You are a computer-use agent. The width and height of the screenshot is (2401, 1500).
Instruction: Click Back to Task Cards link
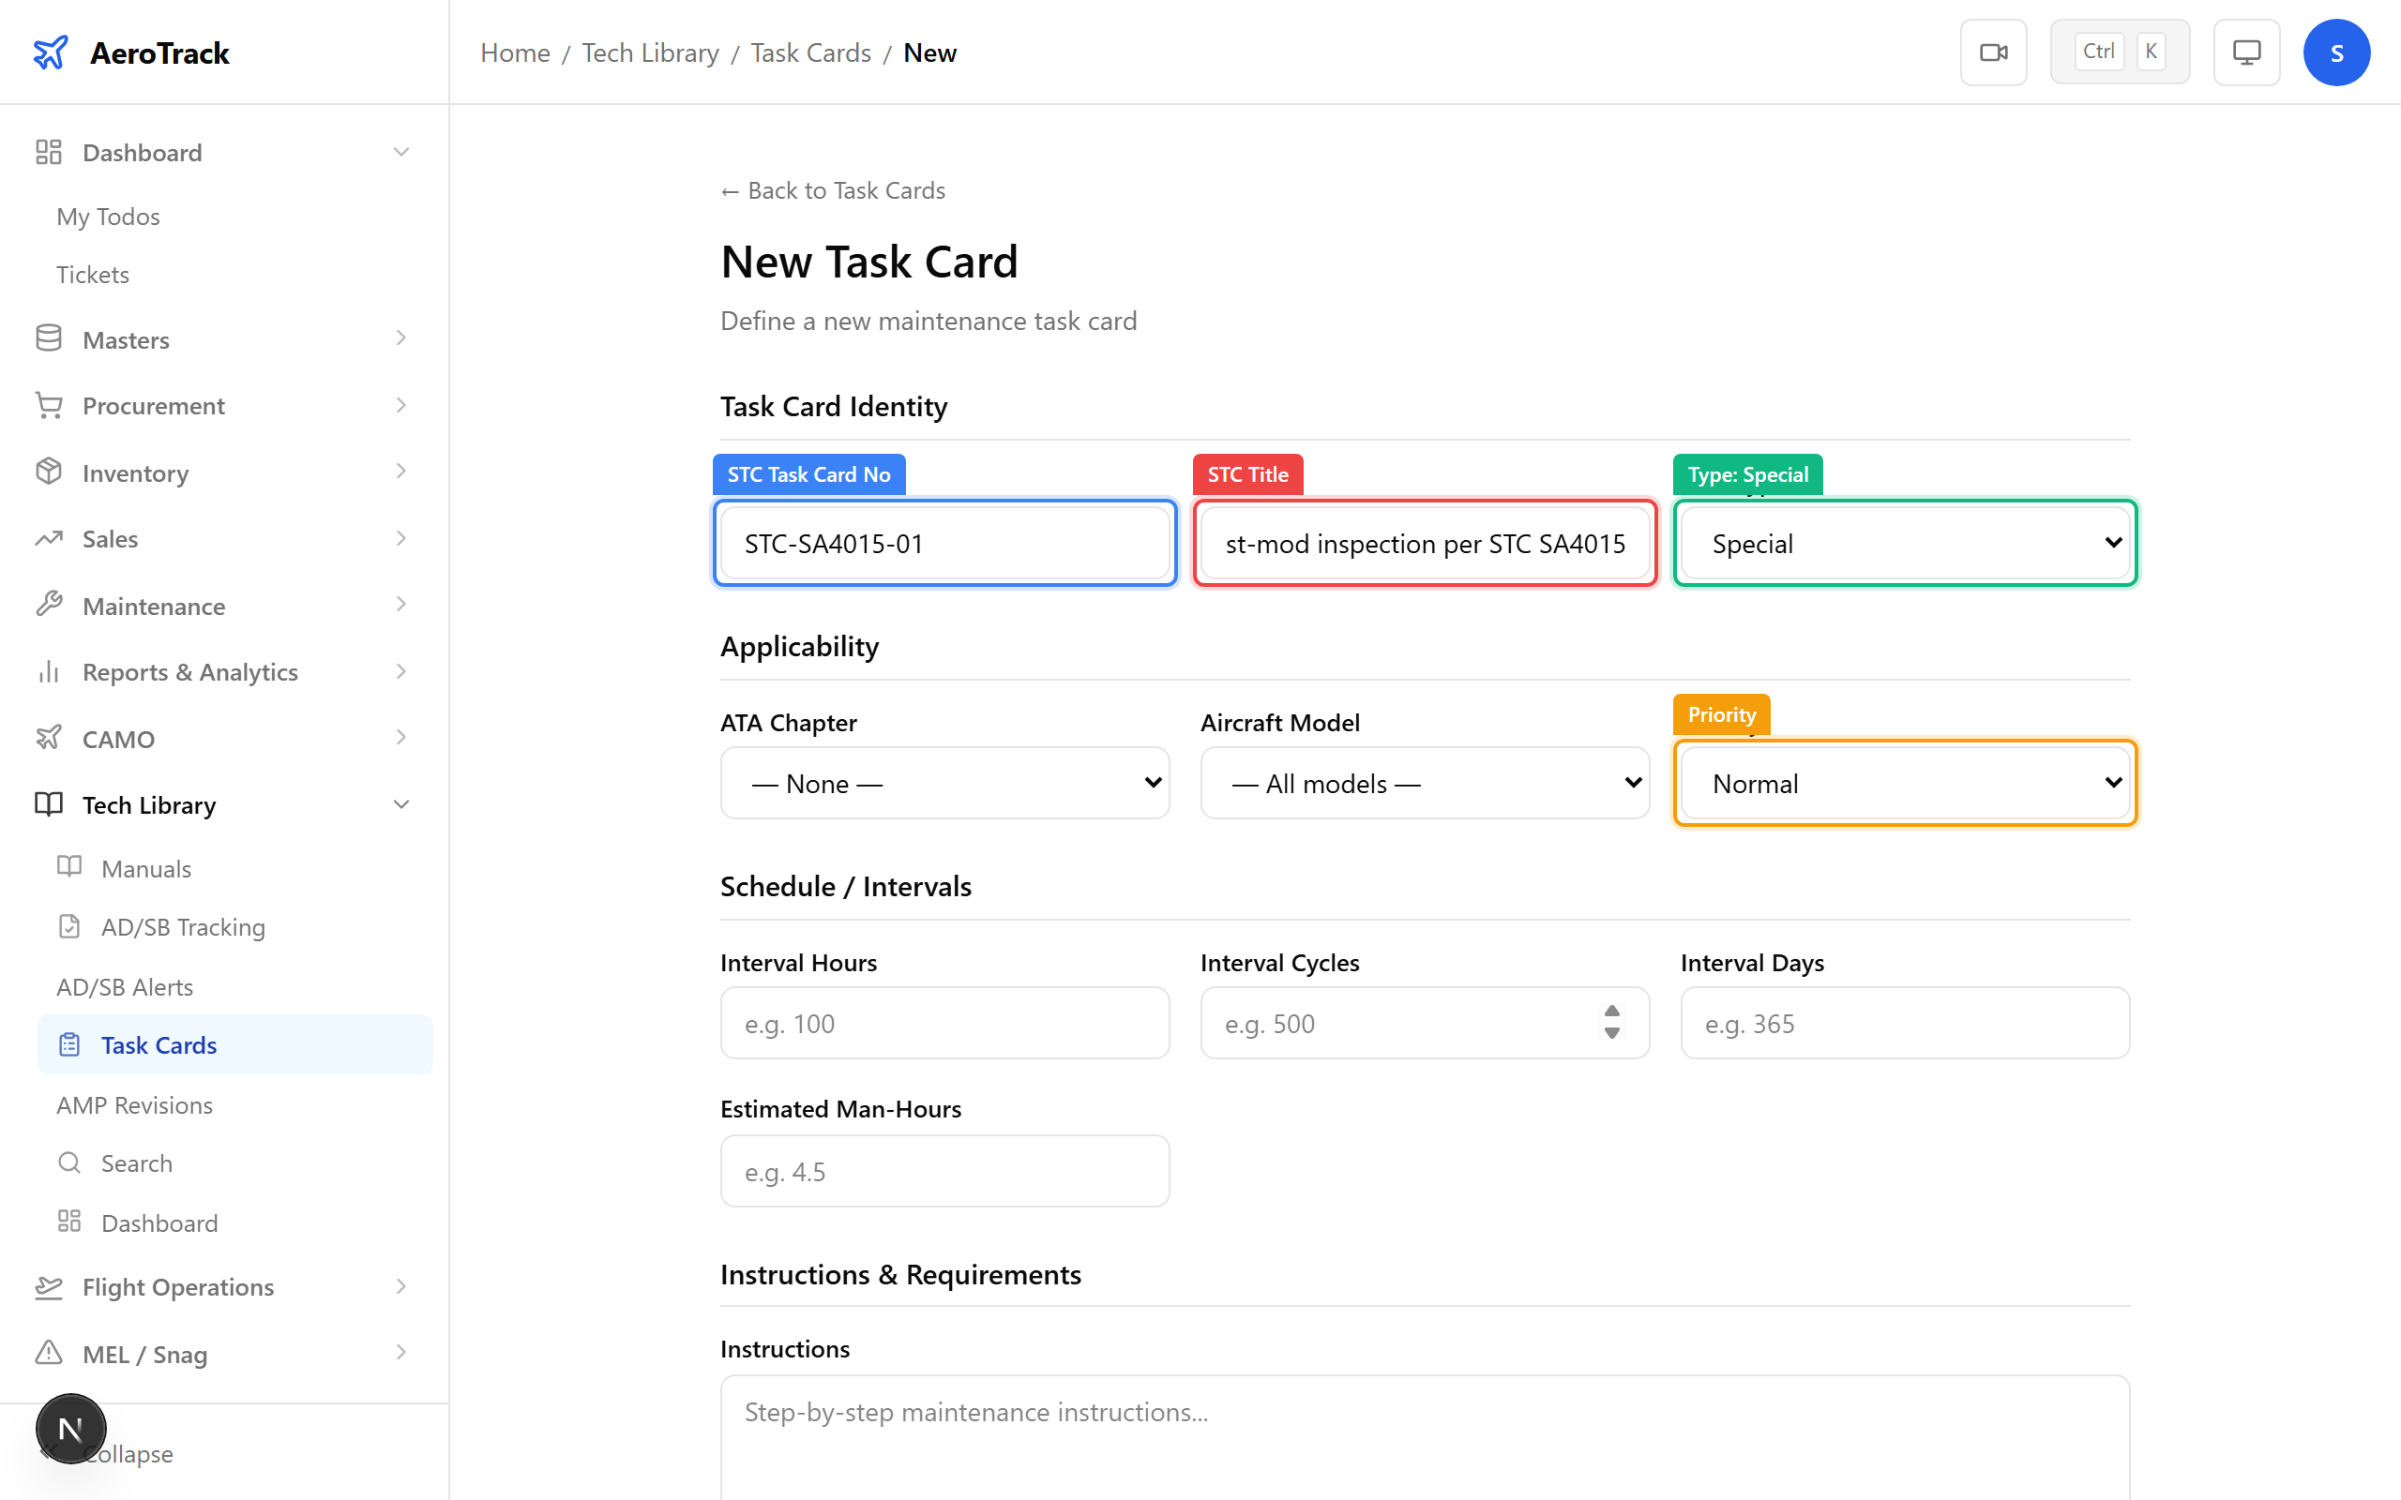pos(833,189)
